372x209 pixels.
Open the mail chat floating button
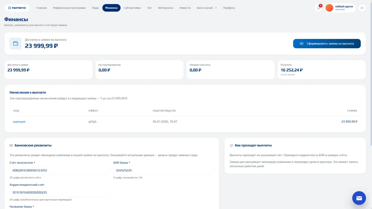coord(359,198)
